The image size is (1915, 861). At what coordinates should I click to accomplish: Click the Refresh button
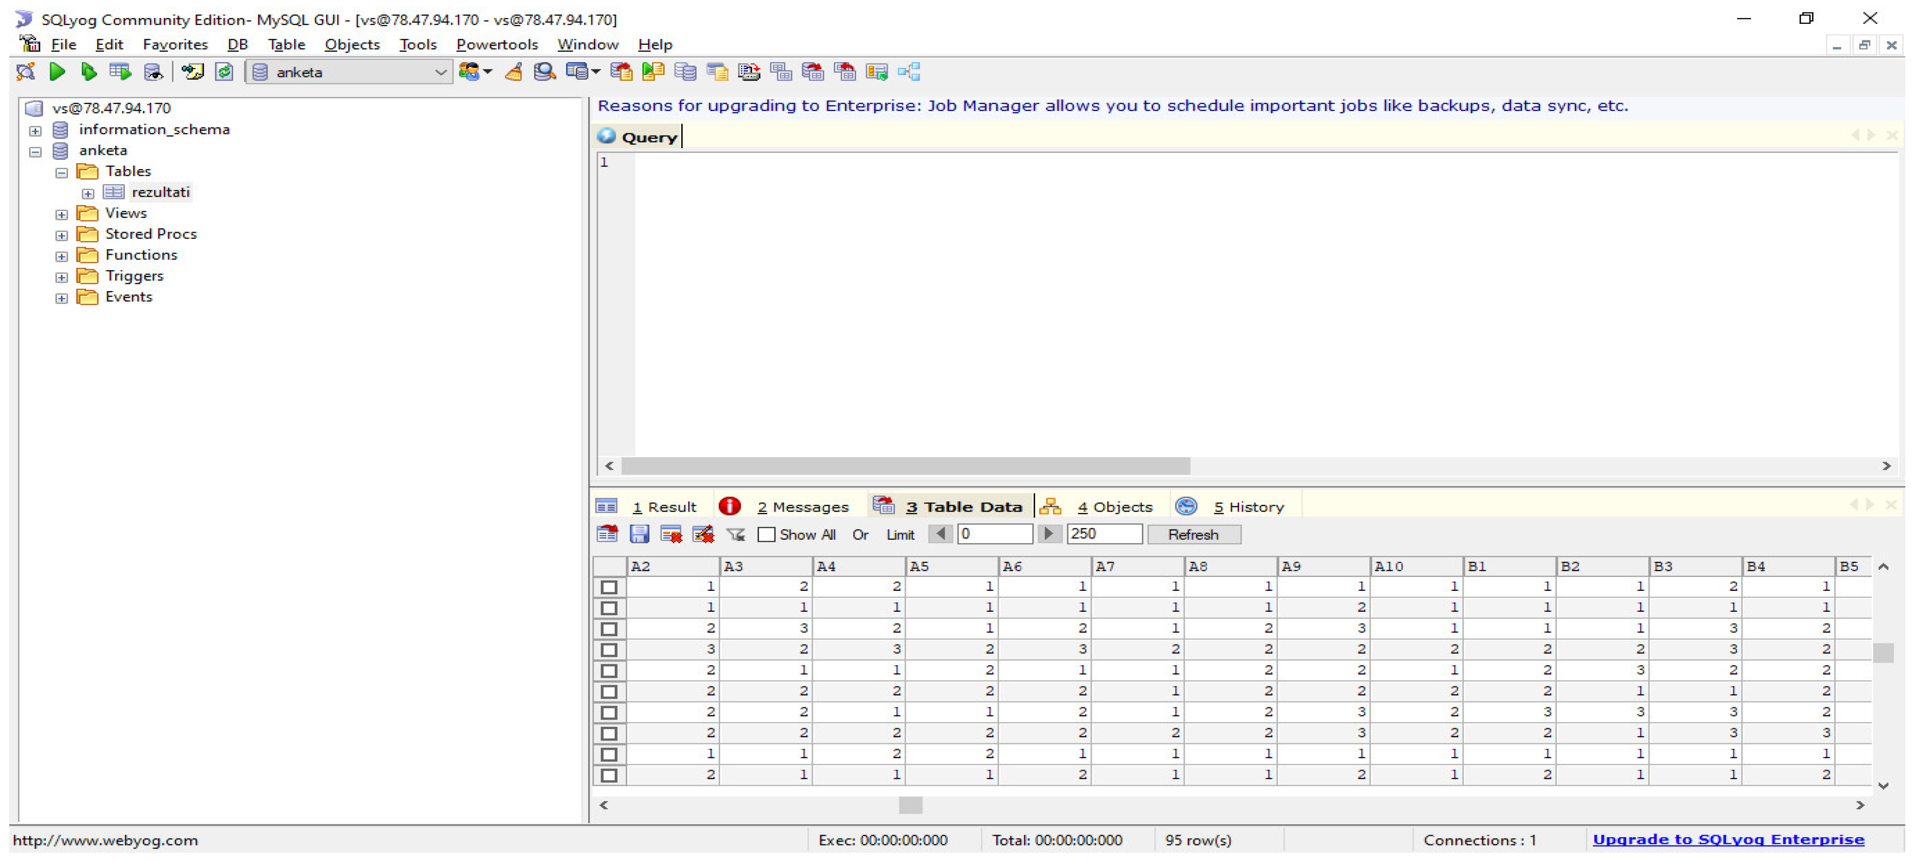(x=1192, y=534)
